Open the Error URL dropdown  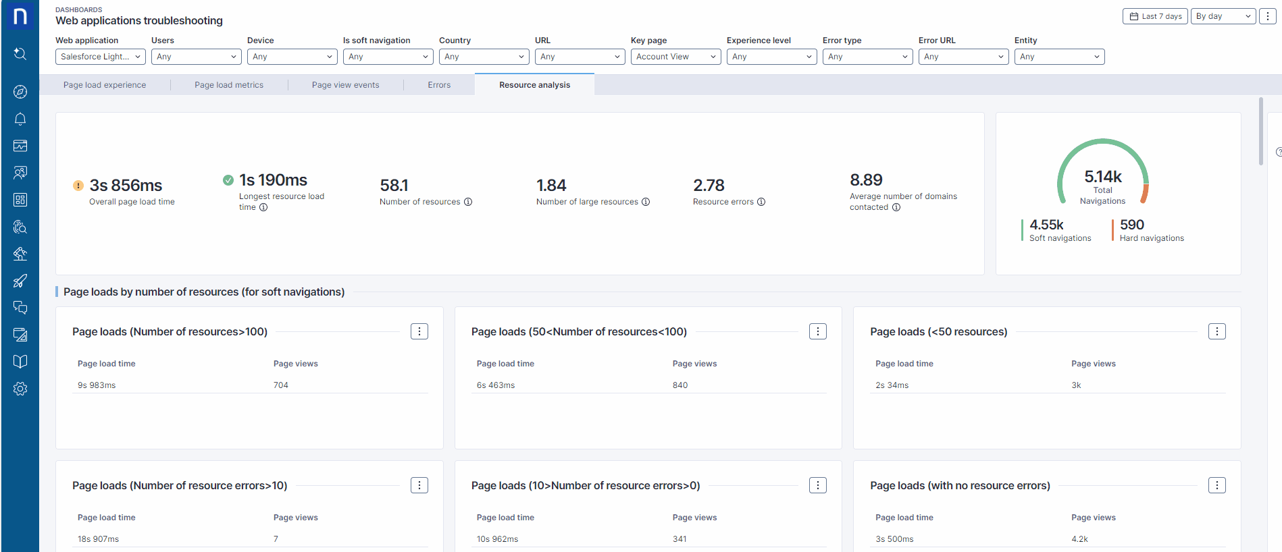(x=964, y=57)
